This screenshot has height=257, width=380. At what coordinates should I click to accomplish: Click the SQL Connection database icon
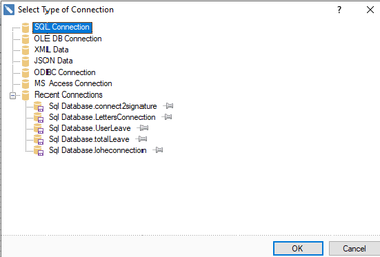[26, 28]
